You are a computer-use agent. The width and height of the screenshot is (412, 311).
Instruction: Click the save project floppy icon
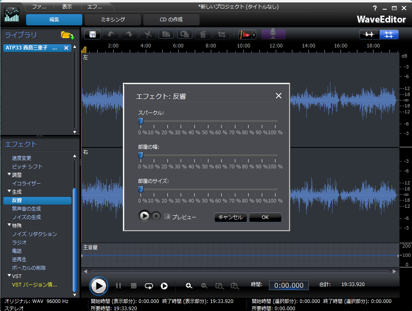click(x=92, y=35)
